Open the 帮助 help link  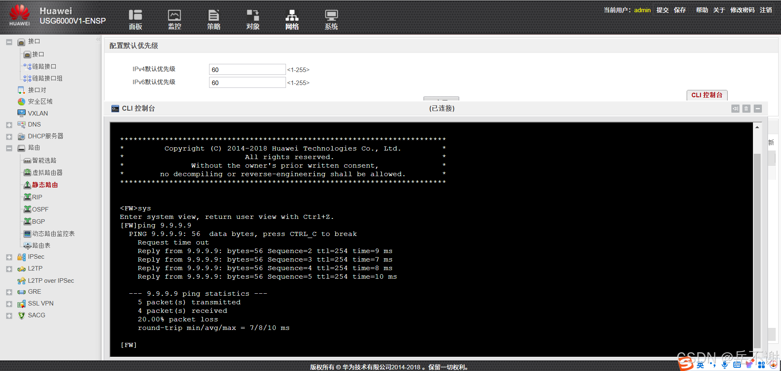(702, 10)
